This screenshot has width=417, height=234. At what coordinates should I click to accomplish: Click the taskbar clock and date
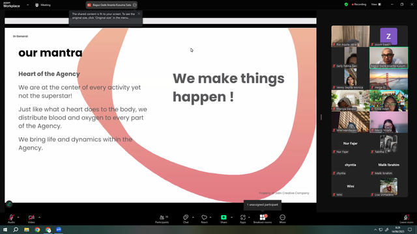tap(397, 229)
